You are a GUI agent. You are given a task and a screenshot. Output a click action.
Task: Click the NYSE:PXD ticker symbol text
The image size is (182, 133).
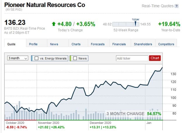[x=14, y=10]
